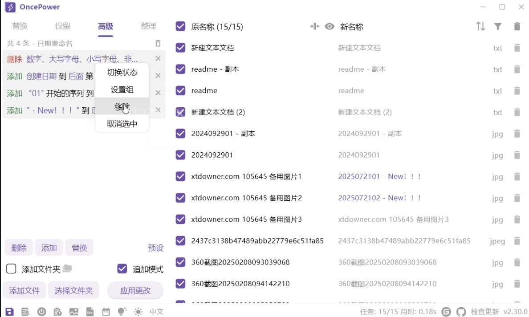Click the calendar icon in status bar
Viewport: 529px width, 317px height.
(106, 312)
